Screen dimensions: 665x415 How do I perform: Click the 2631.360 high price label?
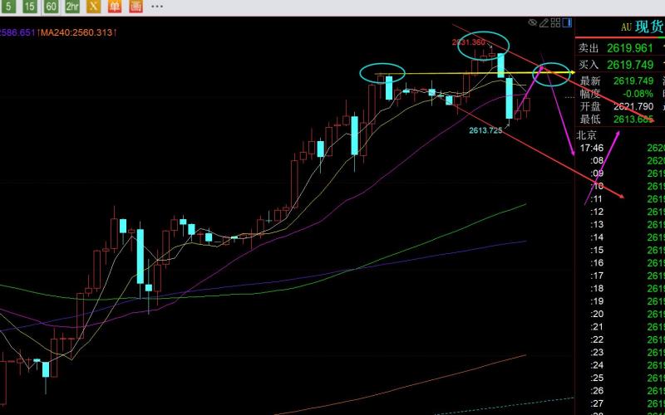pos(468,42)
